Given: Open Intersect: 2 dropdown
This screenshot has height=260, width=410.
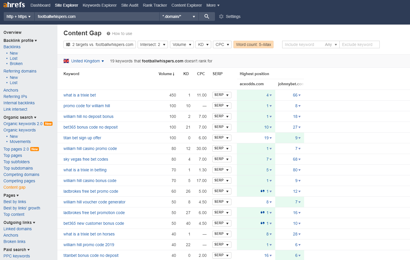Looking at the screenshot, I should (153, 44).
